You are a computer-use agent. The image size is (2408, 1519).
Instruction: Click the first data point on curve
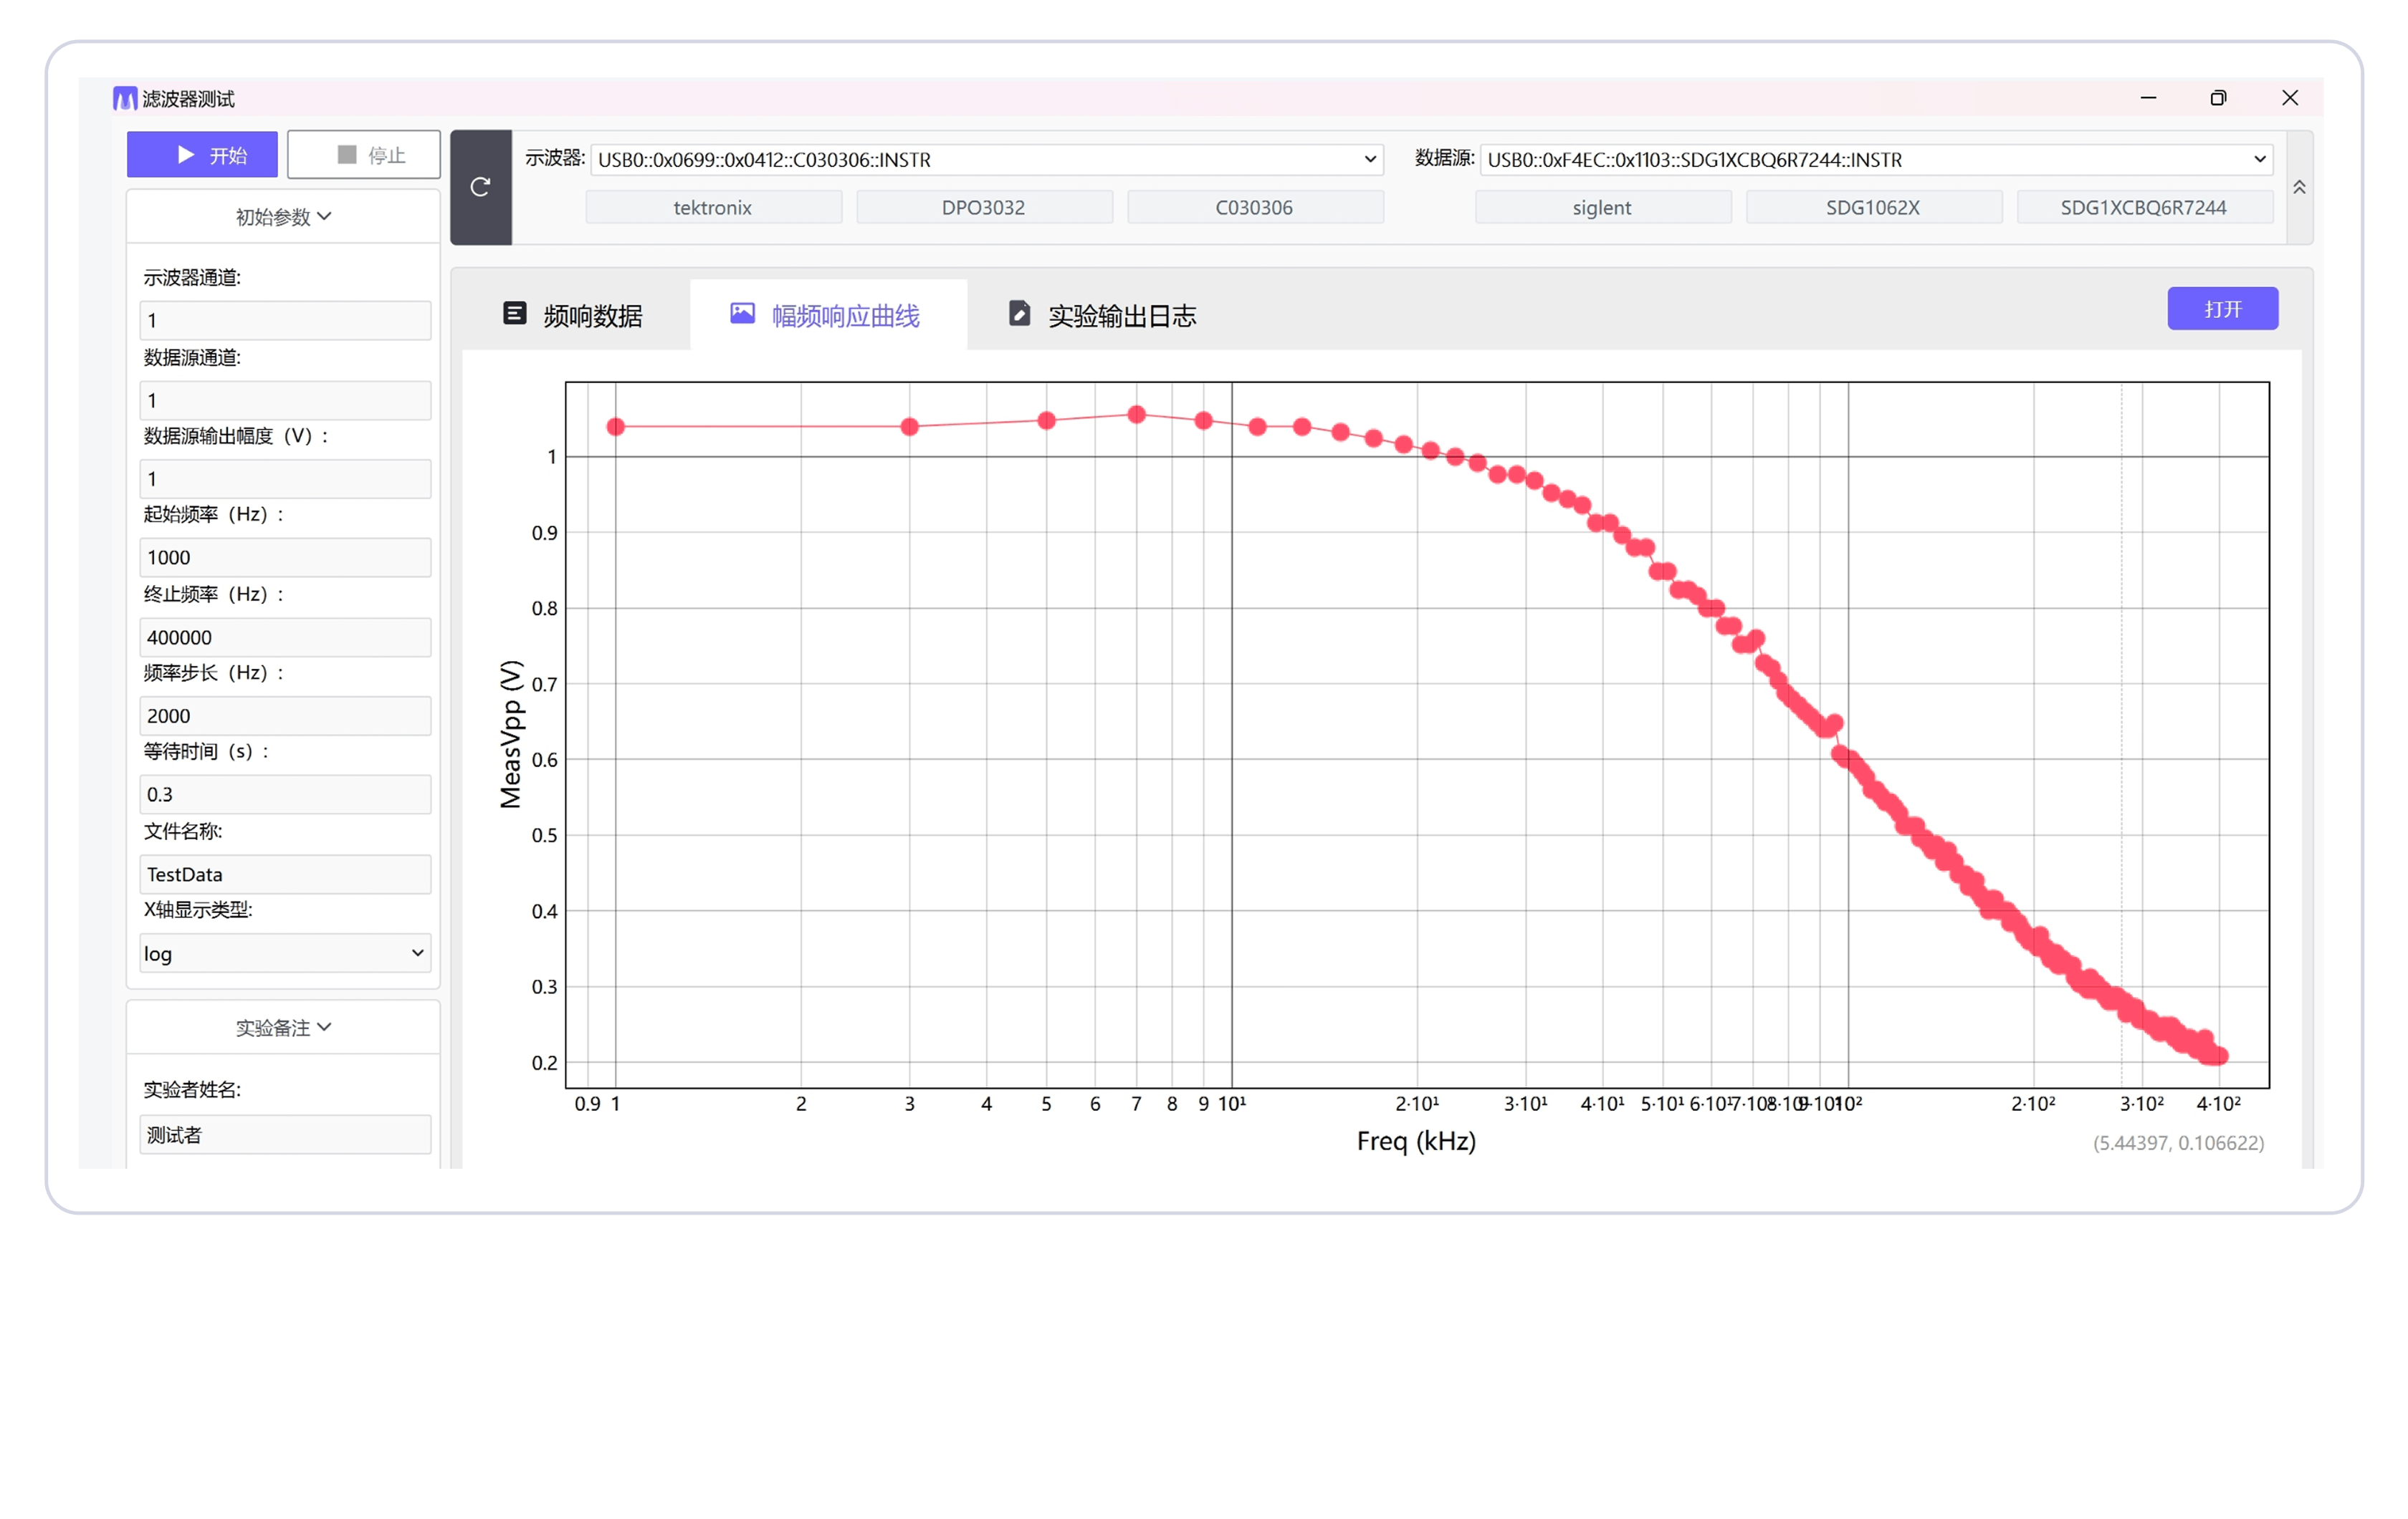(616, 427)
